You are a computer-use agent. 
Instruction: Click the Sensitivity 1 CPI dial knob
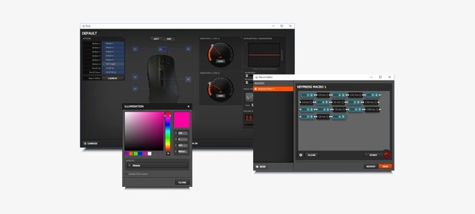coord(213,46)
